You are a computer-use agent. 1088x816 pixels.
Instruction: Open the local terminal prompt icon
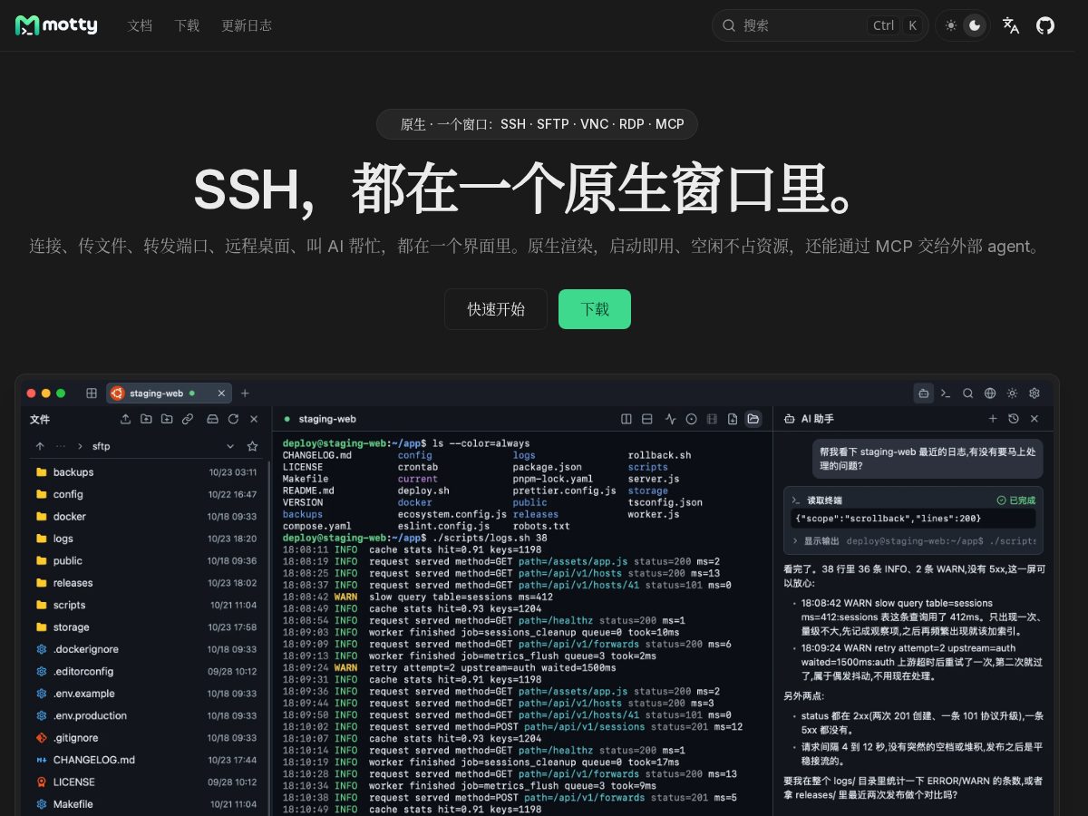pyautogui.click(x=946, y=393)
